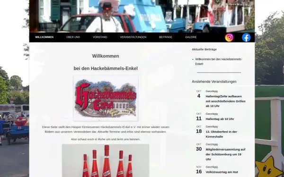284x177 pixels.
Task: Open the Facebook page icon
Action: click(x=246, y=37)
